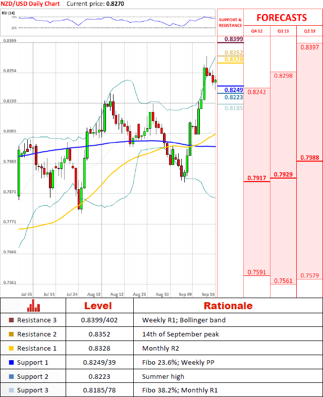Click the 14th of September peak rationale

pyautogui.click(x=180, y=334)
